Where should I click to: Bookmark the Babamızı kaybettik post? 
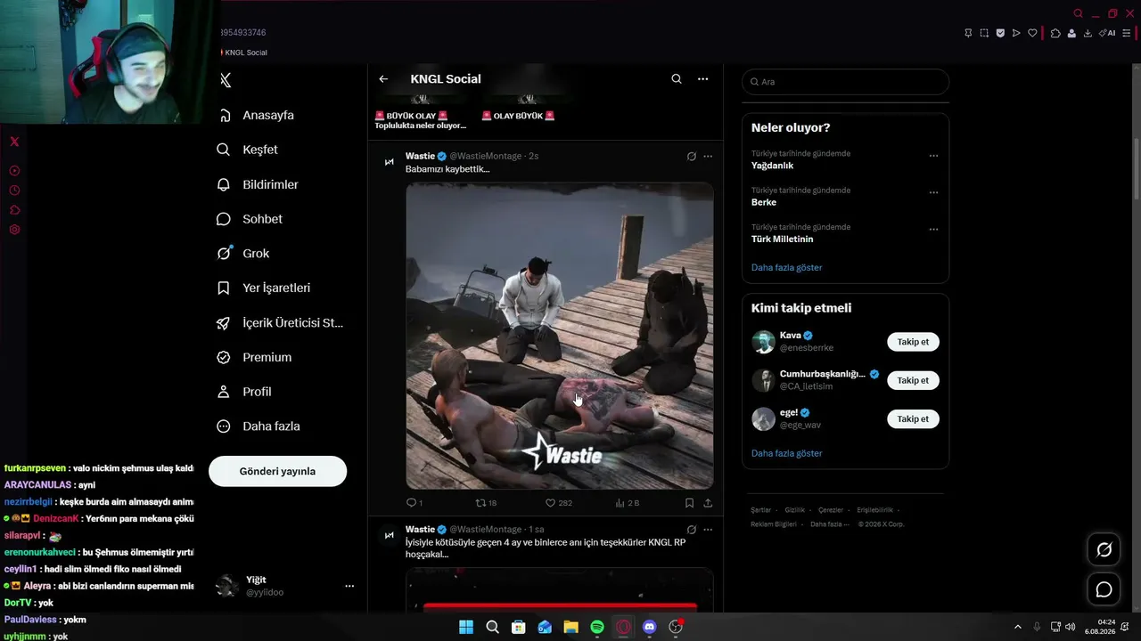tap(689, 503)
